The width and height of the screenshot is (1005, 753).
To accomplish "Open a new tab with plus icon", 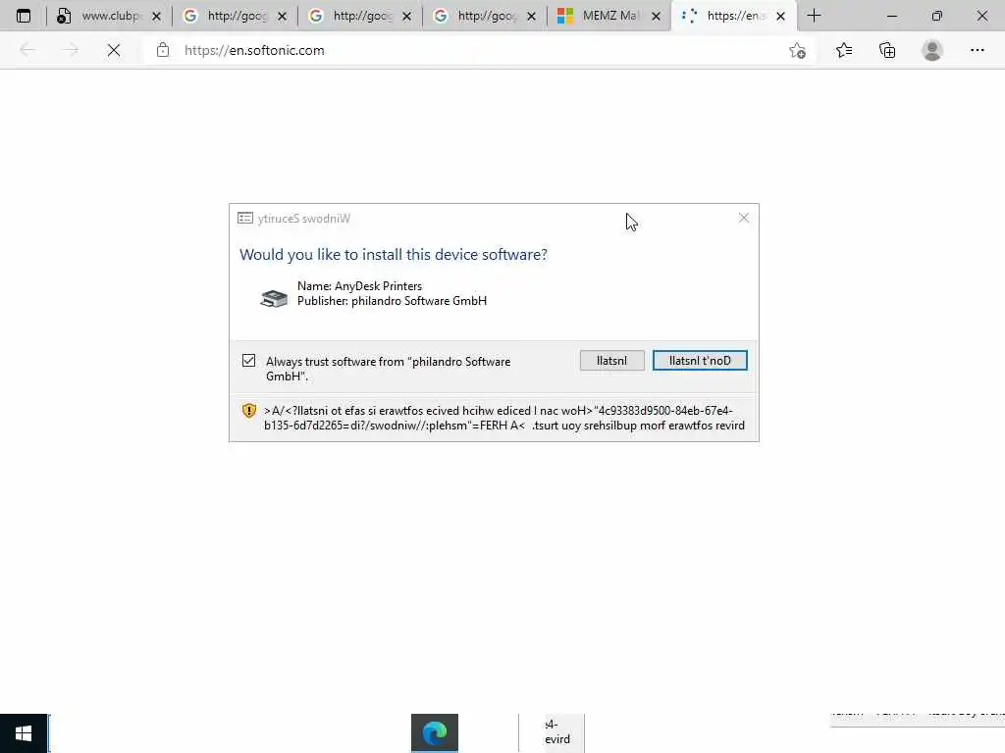I will click(x=814, y=16).
